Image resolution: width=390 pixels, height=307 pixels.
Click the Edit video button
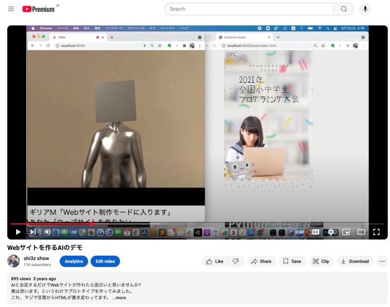[x=105, y=261]
